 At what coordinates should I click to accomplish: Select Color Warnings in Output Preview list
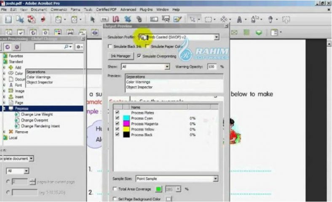[x=138, y=82]
